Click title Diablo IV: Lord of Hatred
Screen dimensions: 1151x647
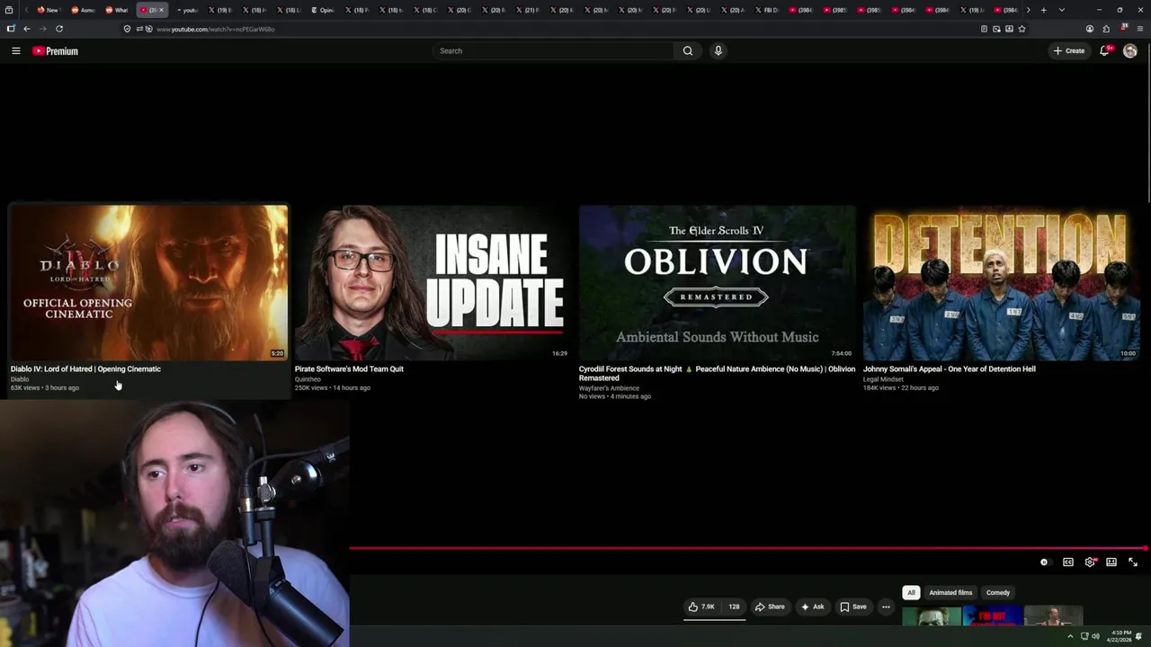point(85,369)
